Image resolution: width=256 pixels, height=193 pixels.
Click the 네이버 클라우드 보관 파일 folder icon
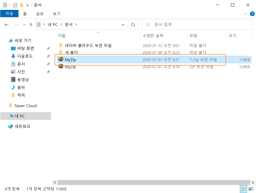pos(61,45)
